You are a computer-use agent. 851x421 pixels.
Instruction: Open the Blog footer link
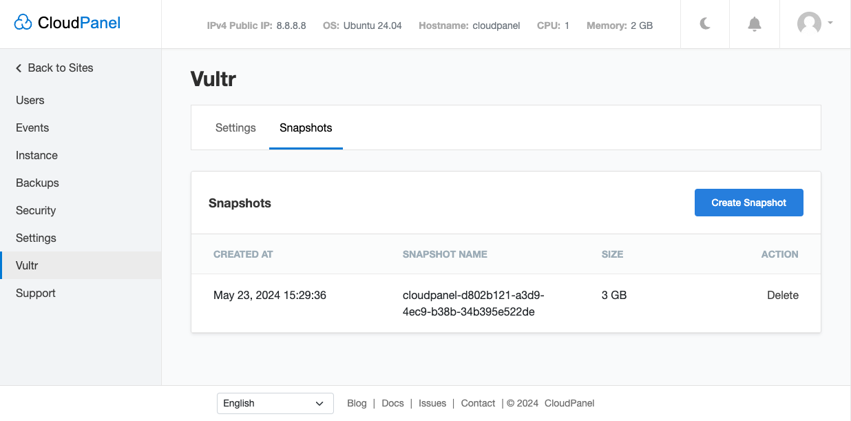click(x=357, y=403)
